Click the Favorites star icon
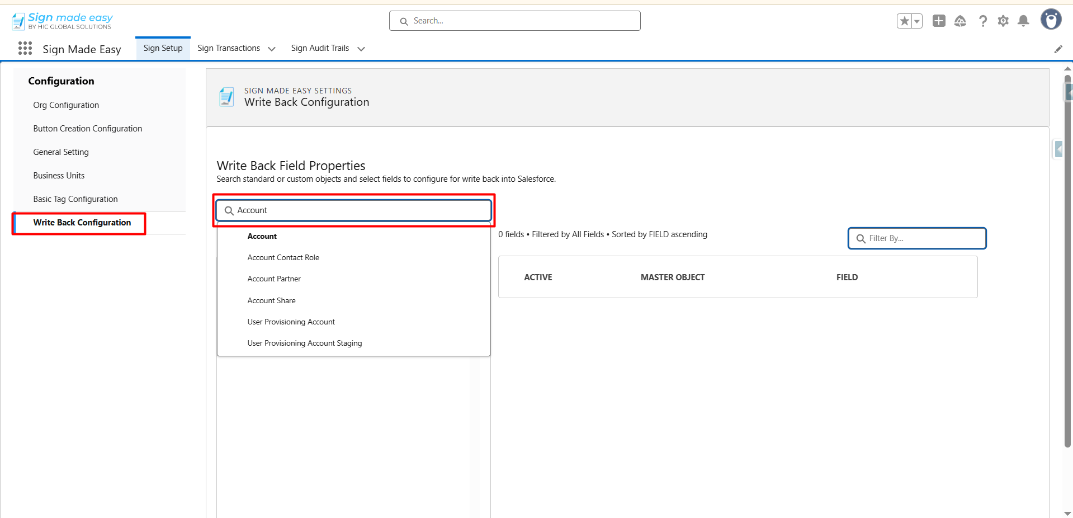1073x518 pixels. pyautogui.click(x=904, y=21)
